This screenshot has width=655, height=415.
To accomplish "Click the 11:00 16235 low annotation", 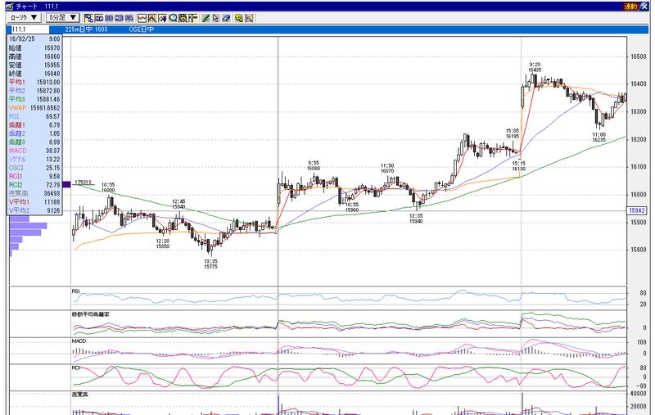I will coord(599,138).
